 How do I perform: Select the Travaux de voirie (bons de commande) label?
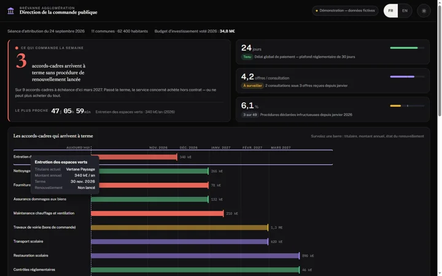(x=45, y=228)
